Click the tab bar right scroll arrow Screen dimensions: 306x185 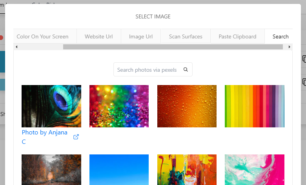[x=290, y=47]
